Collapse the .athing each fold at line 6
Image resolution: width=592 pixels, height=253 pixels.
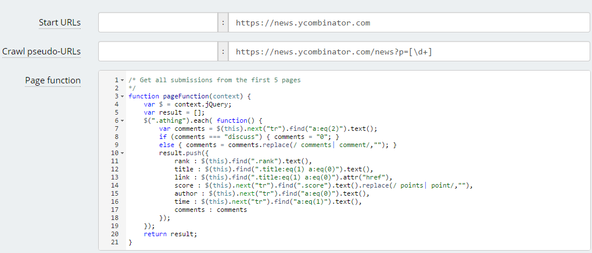tap(123, 120)
